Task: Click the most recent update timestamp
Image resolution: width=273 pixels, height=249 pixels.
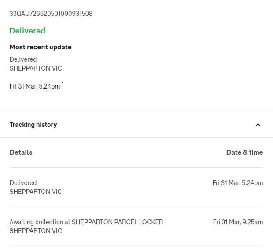Action: coord(34,86)
